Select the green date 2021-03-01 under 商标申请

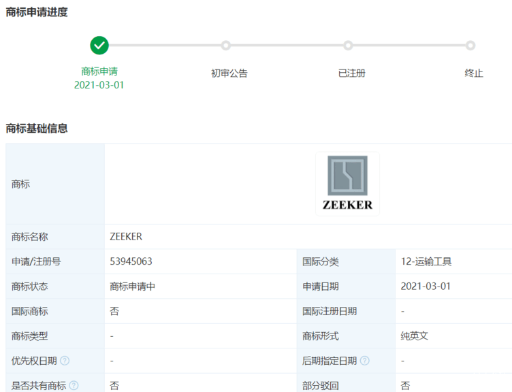(x=99, y=85)
